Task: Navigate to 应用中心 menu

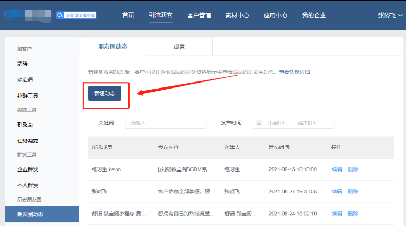Action: [275, 15]
